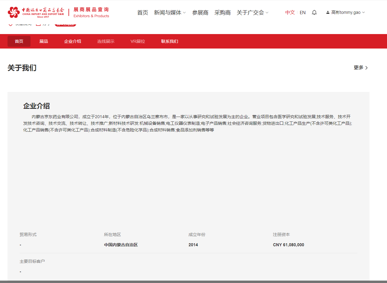Screen dimensions: 387x283
Task: Open the 联系我们 tab
Action: (x=170, y=41)
